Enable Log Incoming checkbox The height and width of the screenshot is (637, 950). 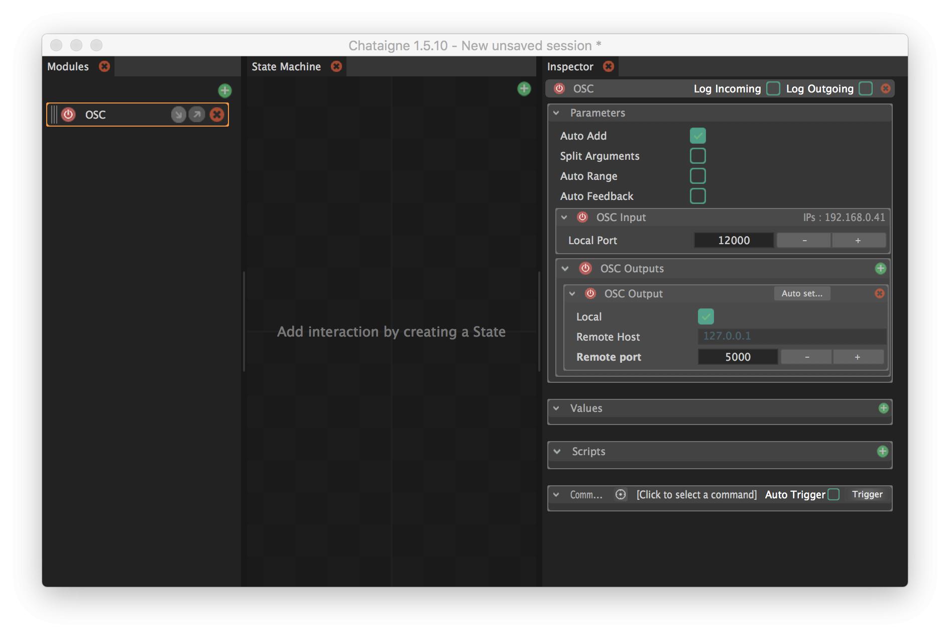click(x=773, y=89)
